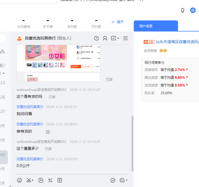199x187 pixels.
Task: Click the scissors screenshot tool
Action: [x=28, y=180]
